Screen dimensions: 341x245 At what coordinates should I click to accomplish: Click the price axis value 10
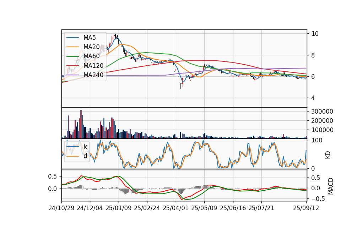(x=315, y=34)
